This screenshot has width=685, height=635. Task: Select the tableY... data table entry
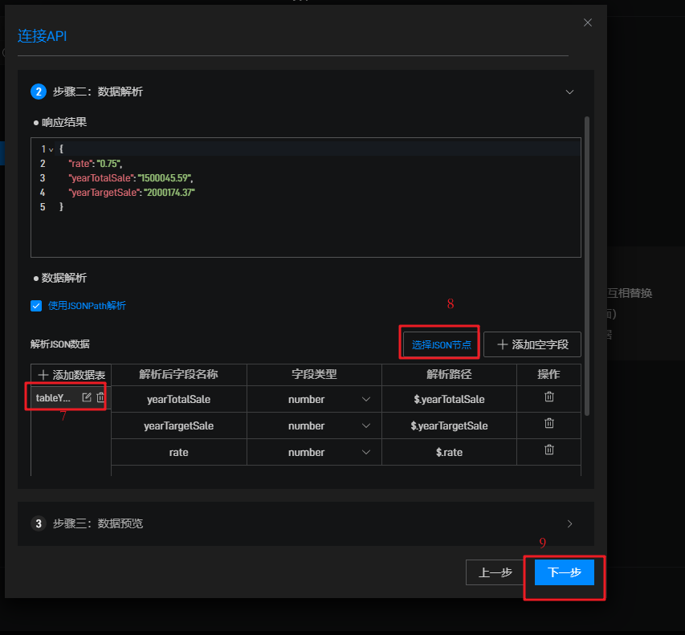tap(52, 398)
